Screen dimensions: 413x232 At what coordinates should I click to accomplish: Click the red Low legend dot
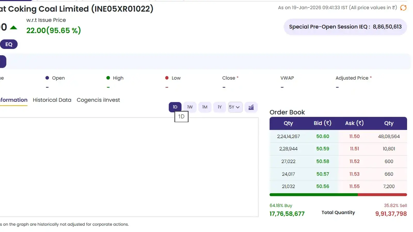pyautogui.click(x=167, y=78)
